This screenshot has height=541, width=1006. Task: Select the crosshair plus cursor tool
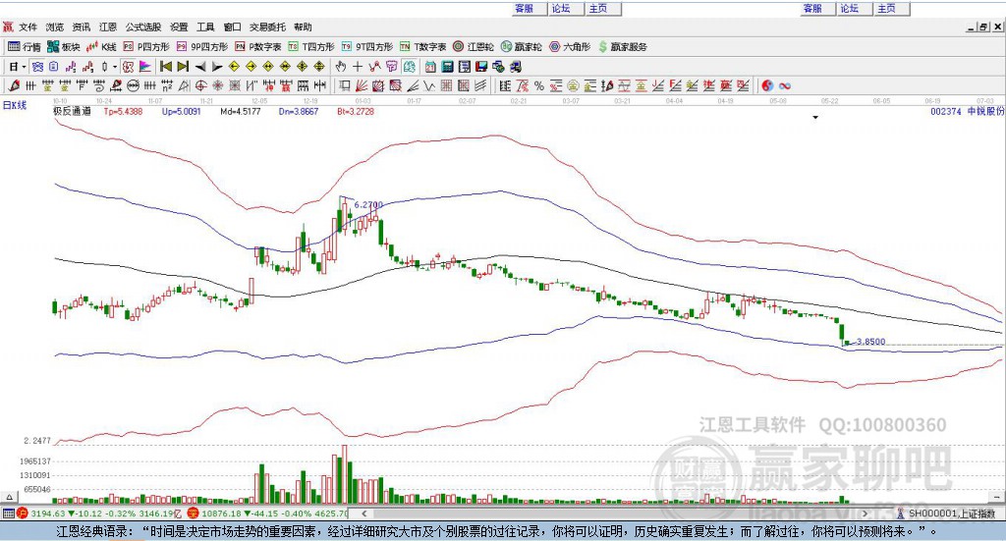[358, 67]
